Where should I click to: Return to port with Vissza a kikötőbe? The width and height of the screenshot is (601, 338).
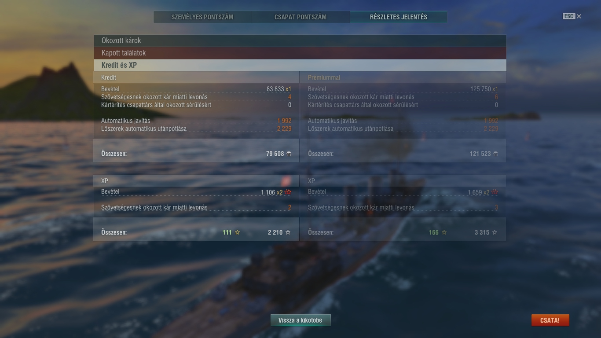click(x=300, y=320)
